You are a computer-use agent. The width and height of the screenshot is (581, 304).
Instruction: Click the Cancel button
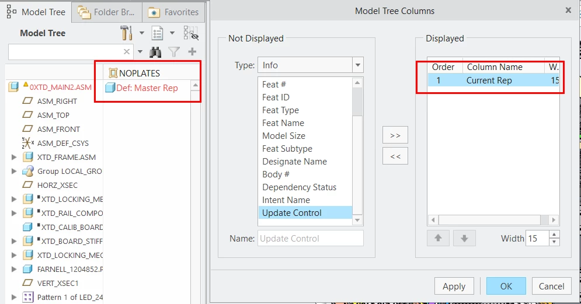tap(551, 286)
